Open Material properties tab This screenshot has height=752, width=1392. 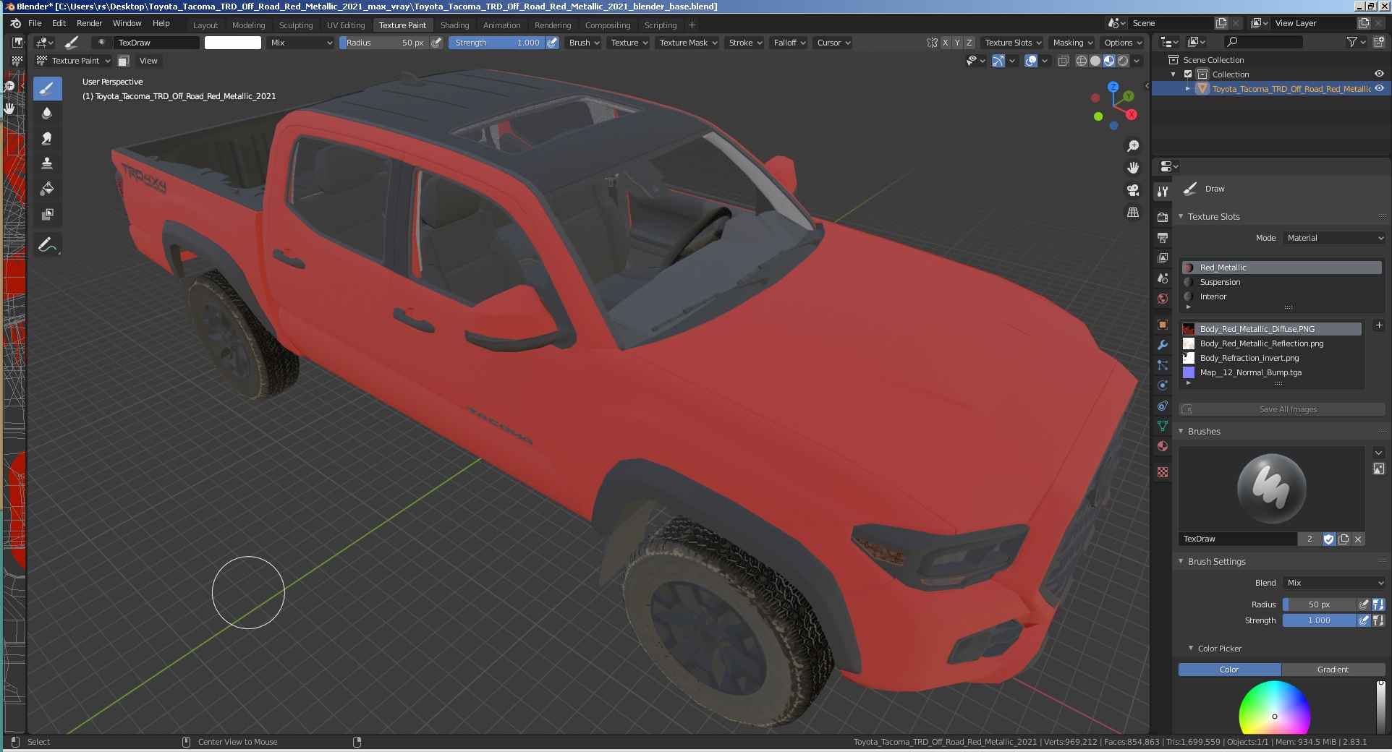pos(1163,446)
